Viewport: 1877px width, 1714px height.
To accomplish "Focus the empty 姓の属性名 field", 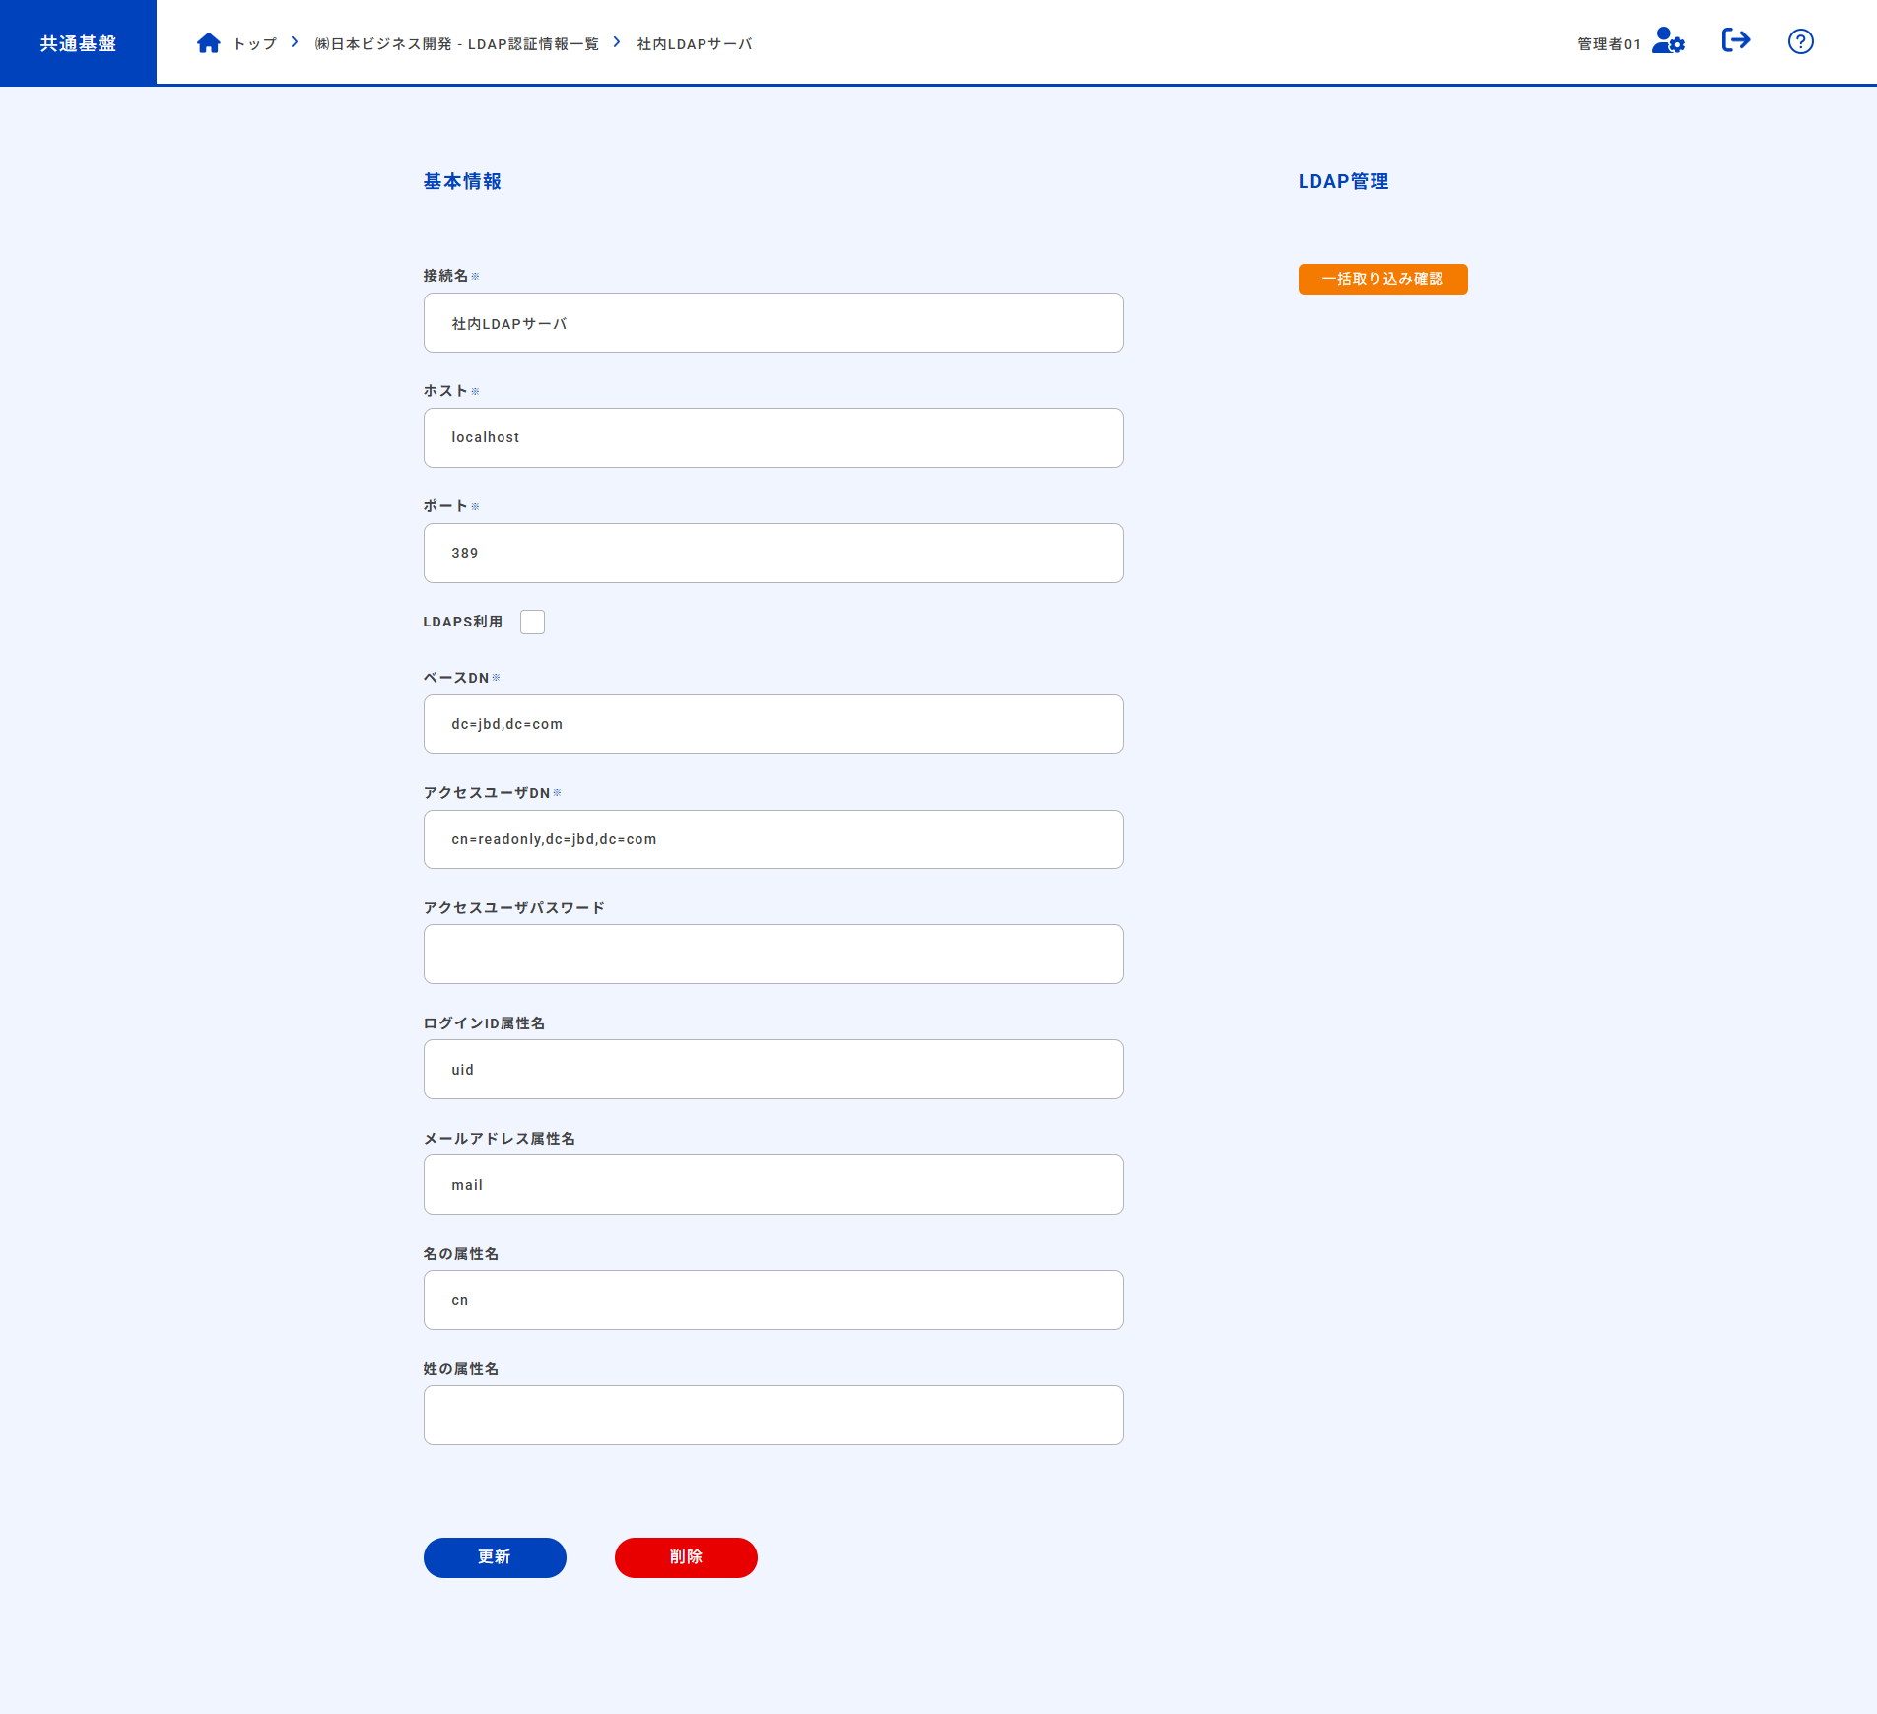I will click(x=773, y=1416).
